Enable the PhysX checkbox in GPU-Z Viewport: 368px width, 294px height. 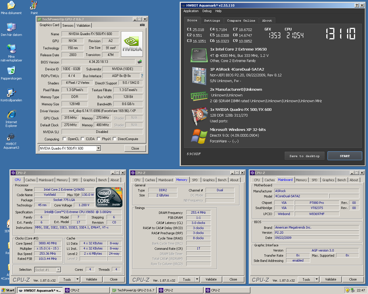click(x=99, y=139)
